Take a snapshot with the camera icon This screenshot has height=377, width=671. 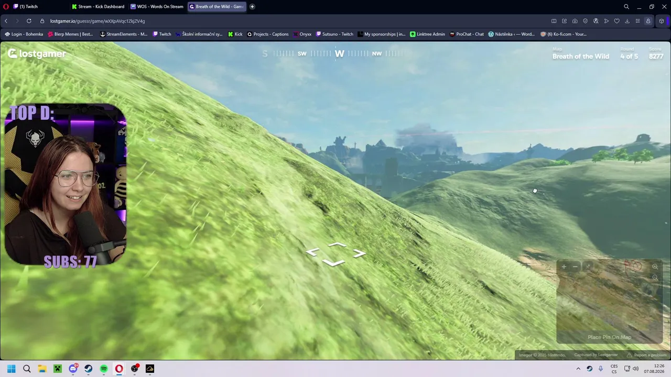(x=575, y=21)
